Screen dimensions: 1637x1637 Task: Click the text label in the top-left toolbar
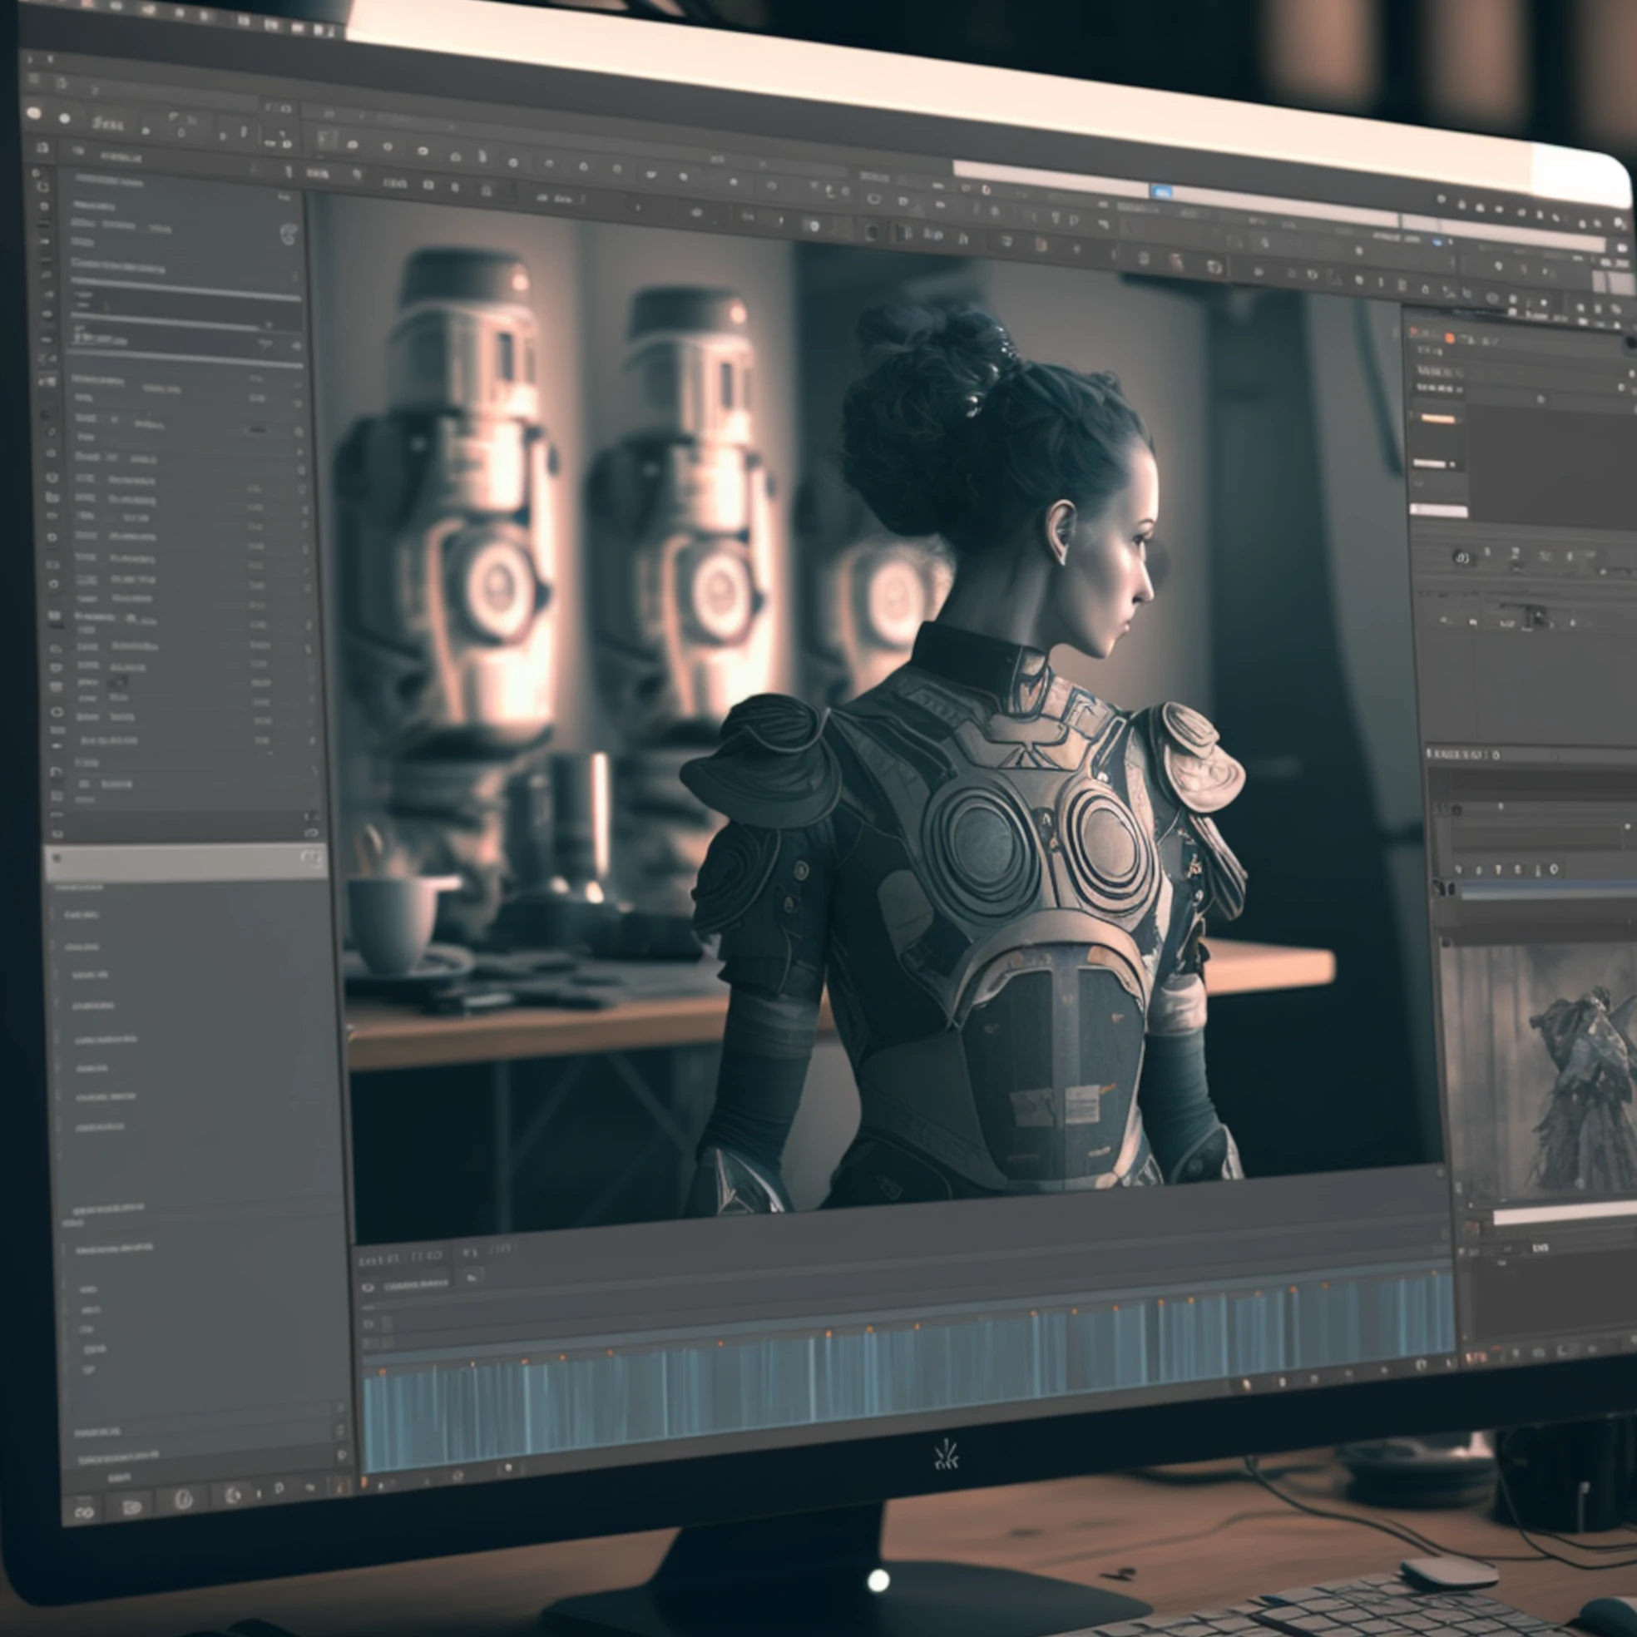click(107, 124)
